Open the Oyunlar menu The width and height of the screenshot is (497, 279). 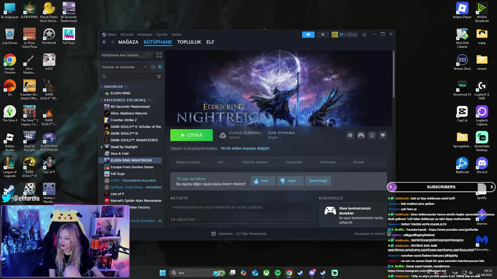pos(162,34)
